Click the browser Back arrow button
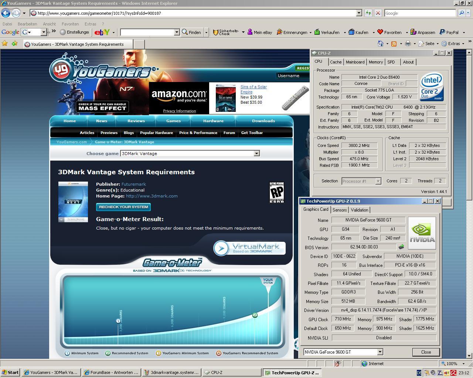The height and width of the screenshot is (378, 473). [6, 13]
